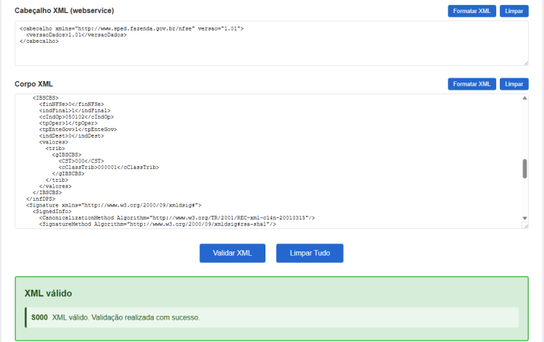Click inside the Cabeçalho XML text area
This screenshot has width=544, height=342.
[x=271, y=43]
